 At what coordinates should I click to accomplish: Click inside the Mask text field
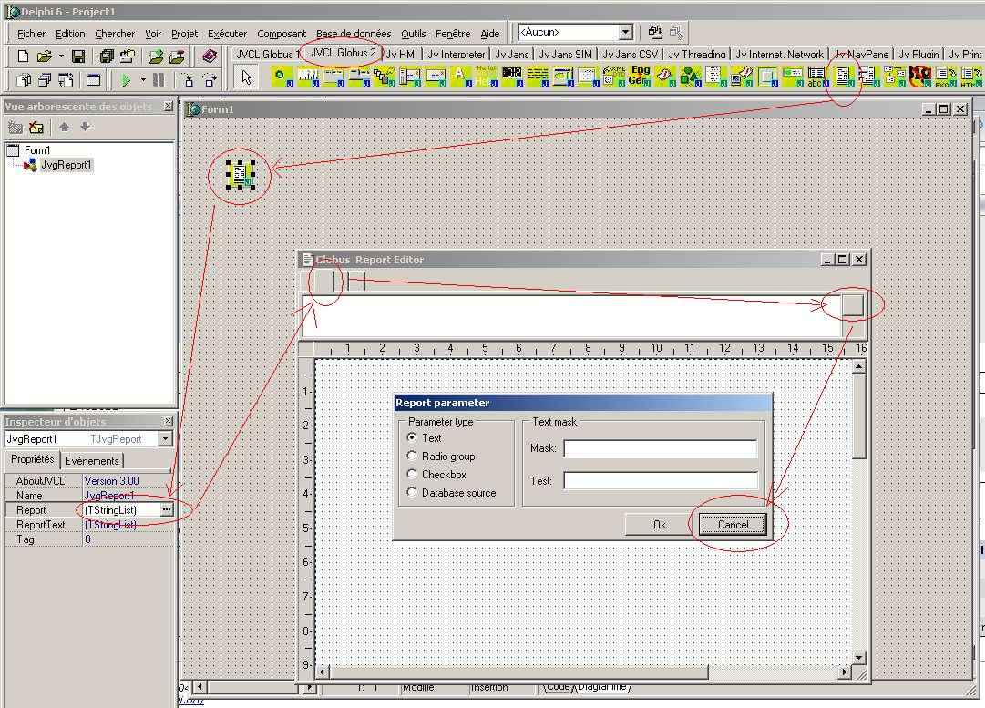pyautogui.click(x=660, y=448)
